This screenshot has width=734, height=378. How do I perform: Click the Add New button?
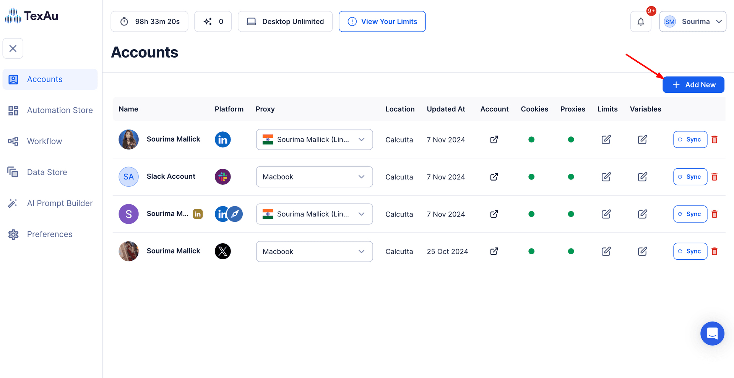(x=693, y=85)
